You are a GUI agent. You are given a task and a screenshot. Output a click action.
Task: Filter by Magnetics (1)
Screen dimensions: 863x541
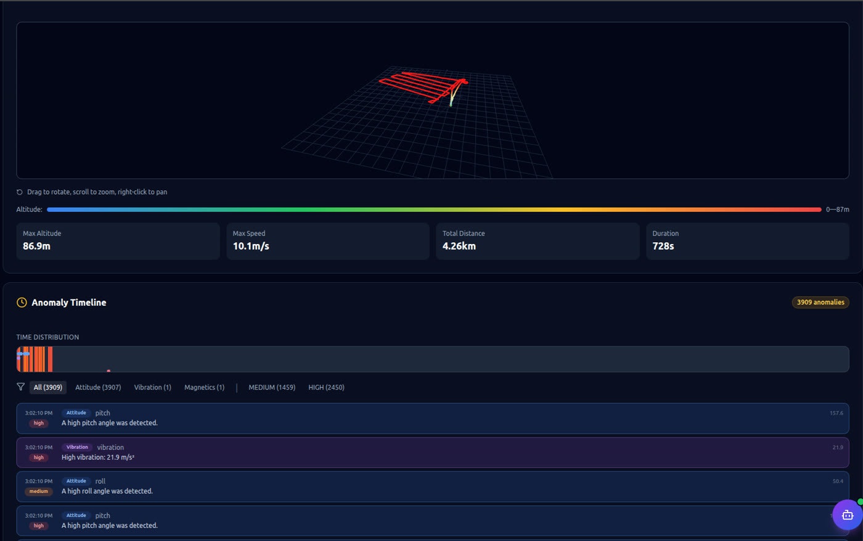(205, 388)
